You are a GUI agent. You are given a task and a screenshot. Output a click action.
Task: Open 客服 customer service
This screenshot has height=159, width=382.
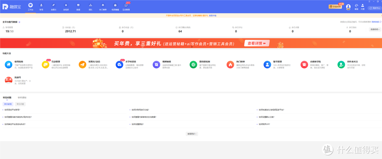pos(356,7)
